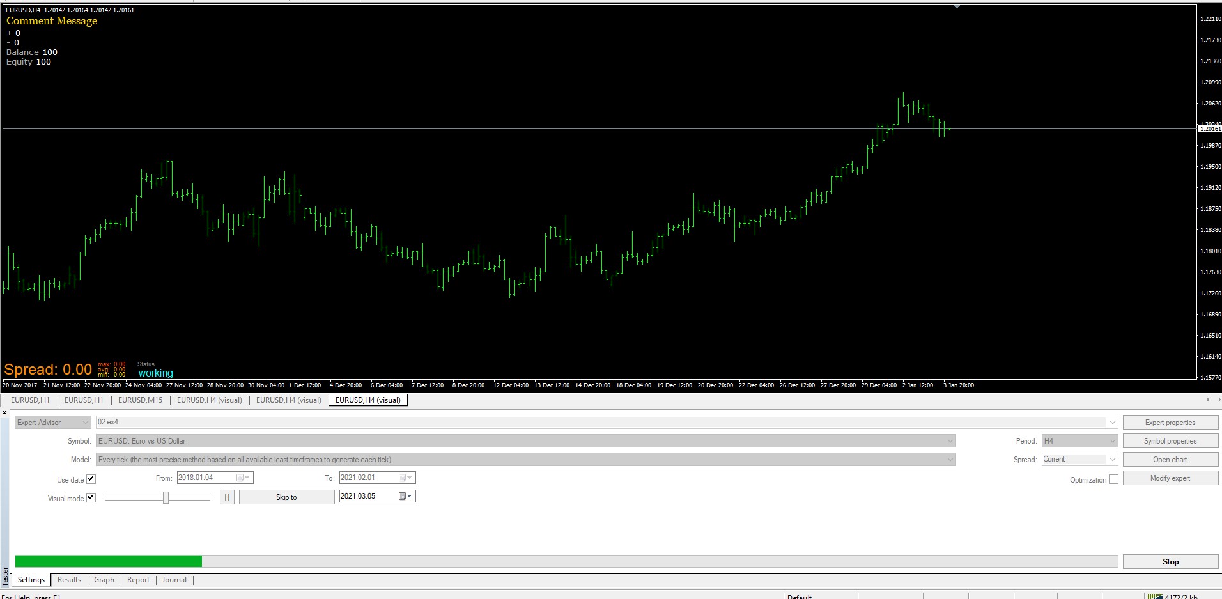Open the Expert Advisor type dropdown
Screen dimensions: 1222x599
53,423
